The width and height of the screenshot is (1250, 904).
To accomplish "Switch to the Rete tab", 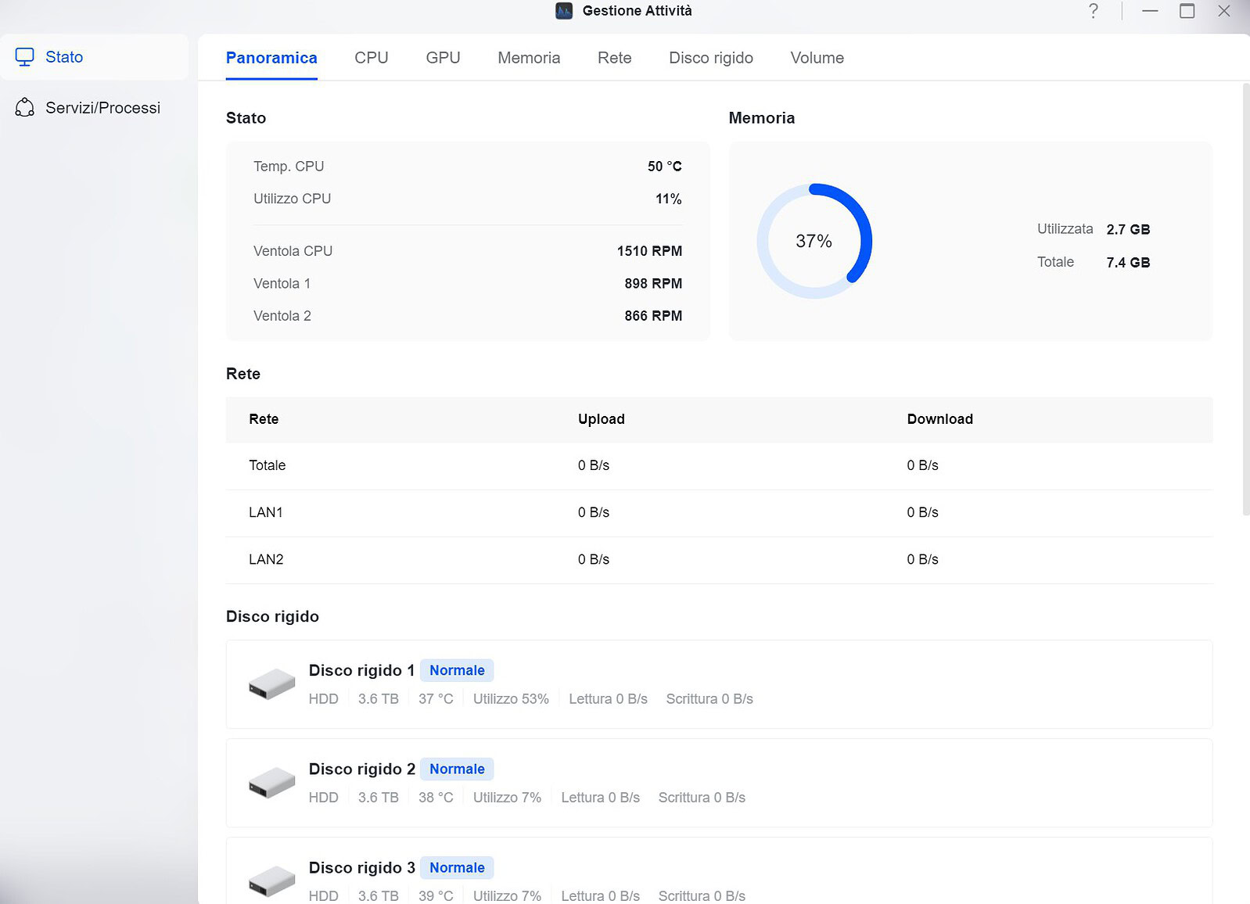I will 615,58.
